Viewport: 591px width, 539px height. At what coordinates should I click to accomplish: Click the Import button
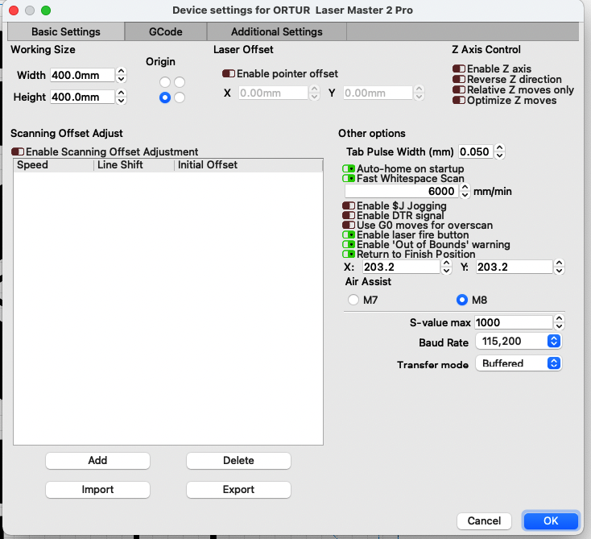(x=97, y=490)
